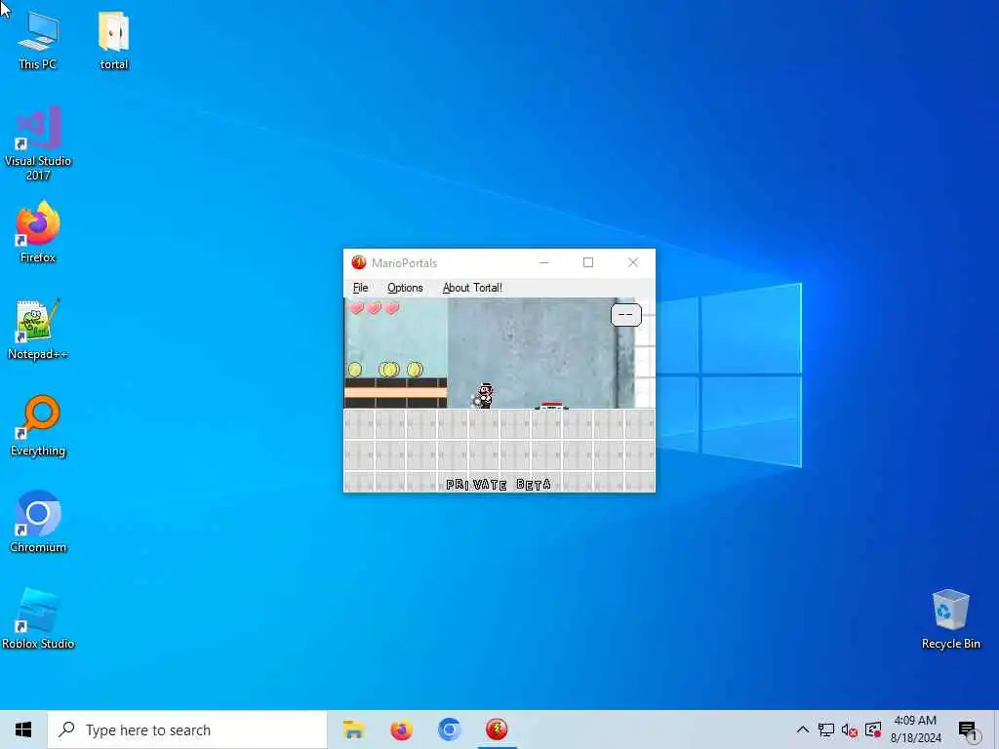
Task: Open the Windows Start menu
Action: click(x=23, y=729)
